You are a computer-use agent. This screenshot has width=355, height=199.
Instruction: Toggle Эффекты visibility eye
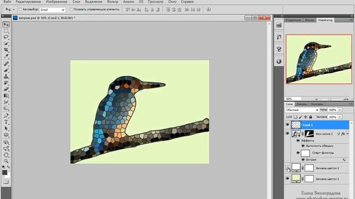click(x=298, y=140)
